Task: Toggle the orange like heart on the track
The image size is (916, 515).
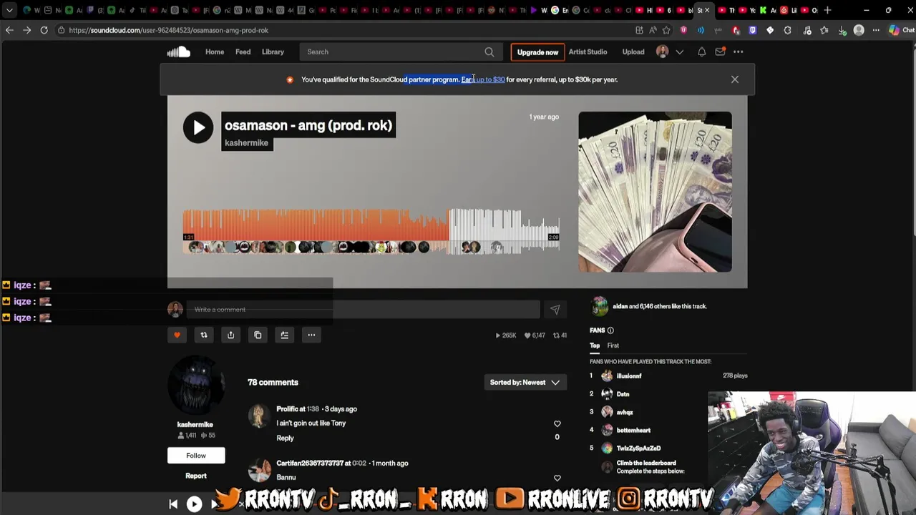Action: [177, 335]
